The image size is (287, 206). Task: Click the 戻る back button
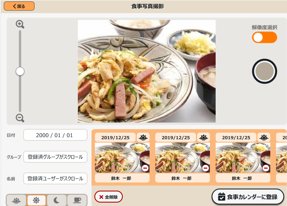pos(19,6)
